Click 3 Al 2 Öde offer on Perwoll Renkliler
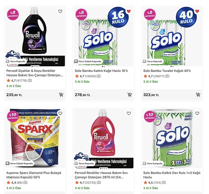Viewport: 209px width, 194px height. click(x=82, y=188)
